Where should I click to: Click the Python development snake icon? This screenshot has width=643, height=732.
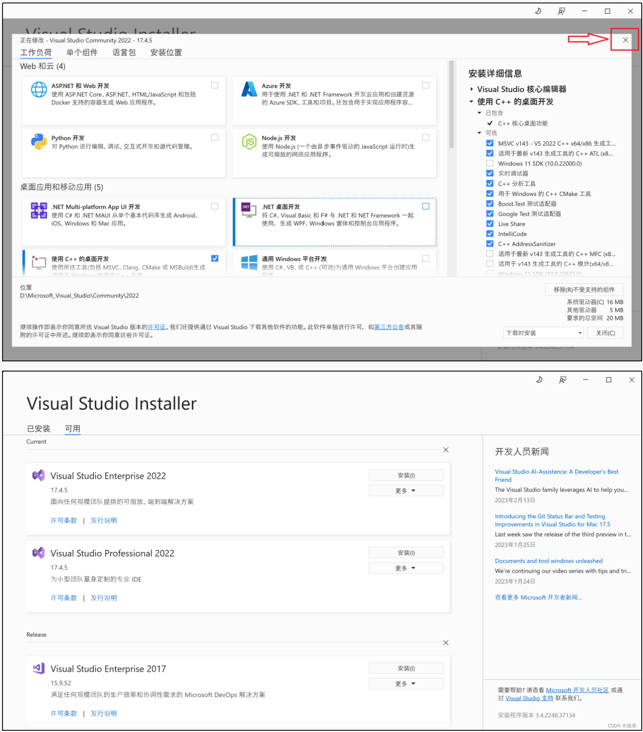[x=39, y=142]
